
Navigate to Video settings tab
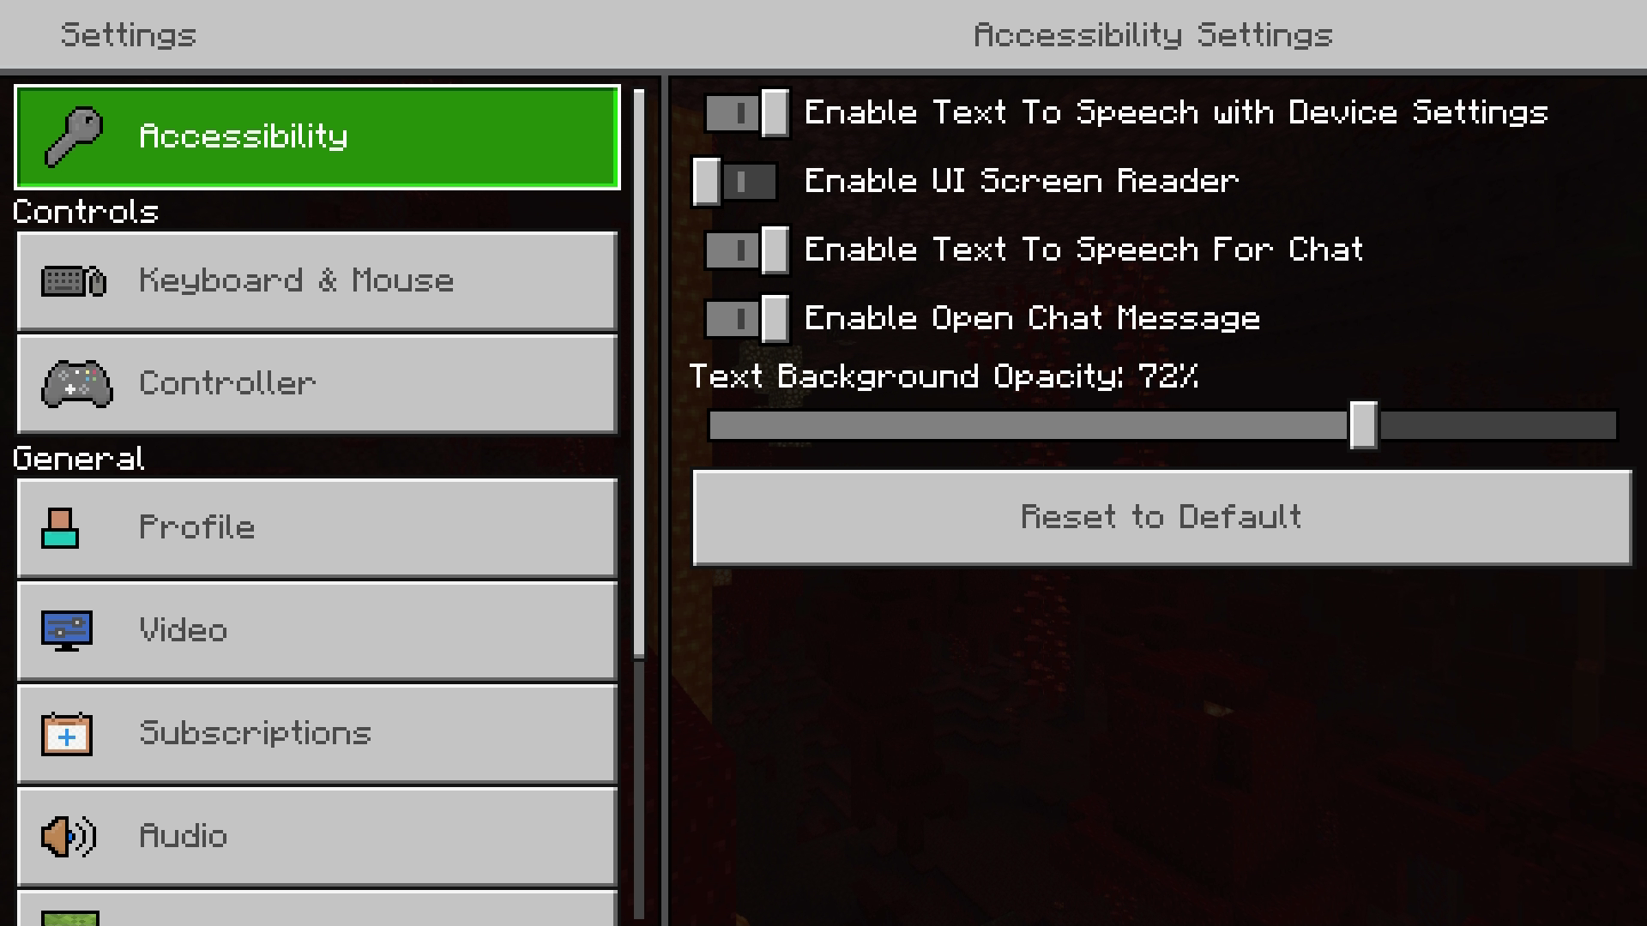tap(317, 630)
